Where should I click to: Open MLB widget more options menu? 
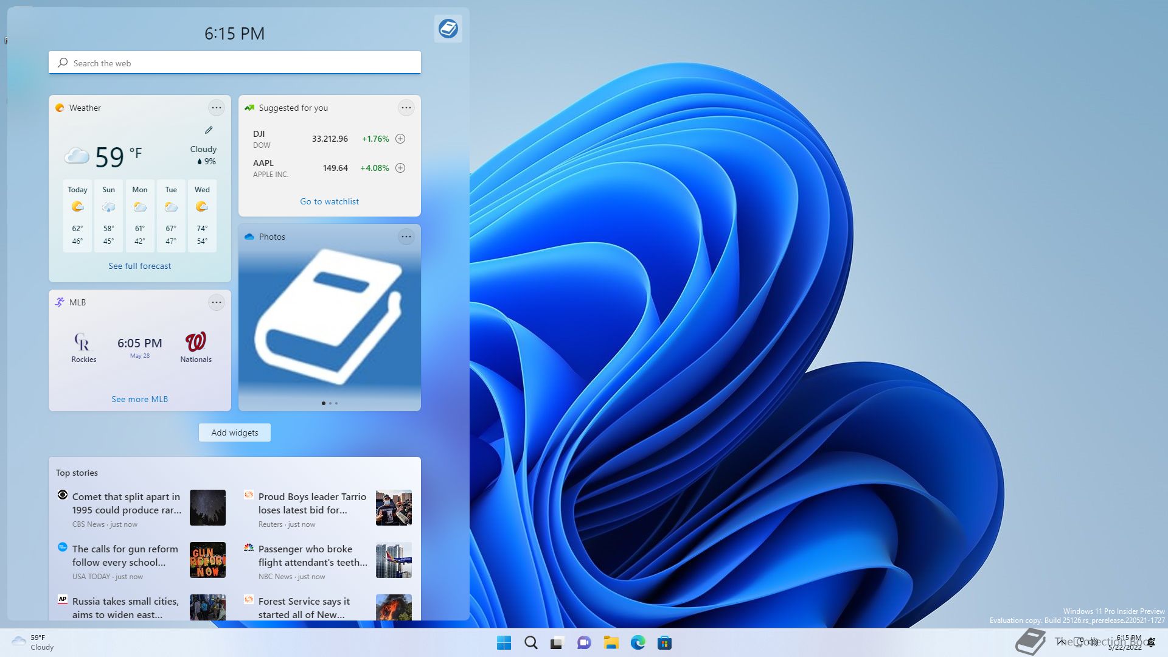tap(216, 302)
